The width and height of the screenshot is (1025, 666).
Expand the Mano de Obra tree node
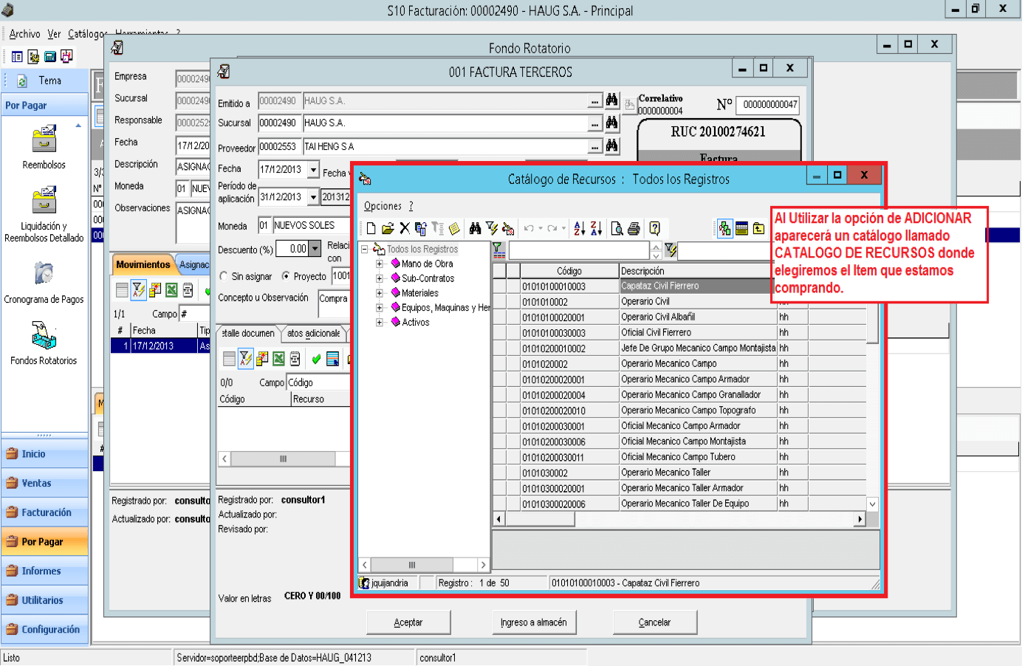[x=380, y=264]
